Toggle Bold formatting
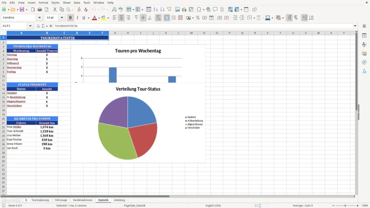370x208 pixels. [70, 18]
